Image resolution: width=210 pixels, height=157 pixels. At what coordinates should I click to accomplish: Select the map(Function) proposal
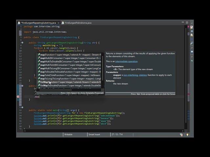[x=69, y=55]
